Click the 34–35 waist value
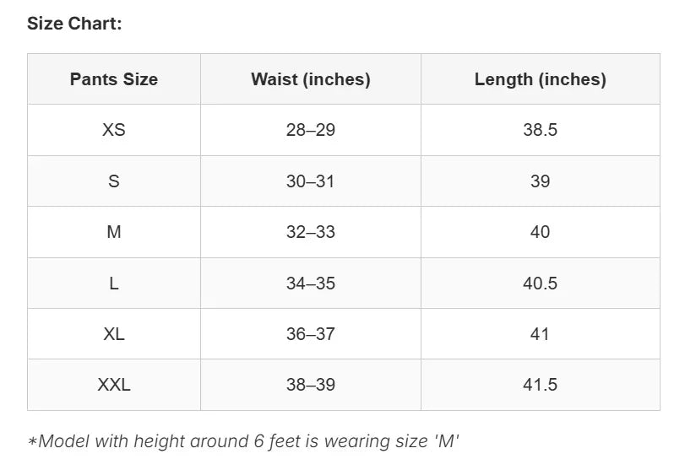 [x=311, y=283]
